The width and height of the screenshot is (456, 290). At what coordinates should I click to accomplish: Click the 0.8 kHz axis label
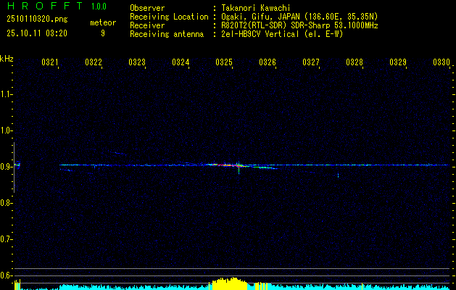[x=5, y=203]
